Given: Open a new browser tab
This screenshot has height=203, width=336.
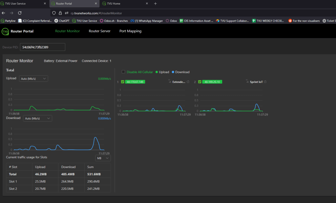Looking at the screenshot, I should coord(155,3).
